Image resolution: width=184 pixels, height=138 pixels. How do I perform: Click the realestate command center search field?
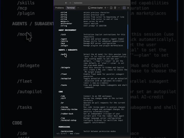[x=101, y=3]
